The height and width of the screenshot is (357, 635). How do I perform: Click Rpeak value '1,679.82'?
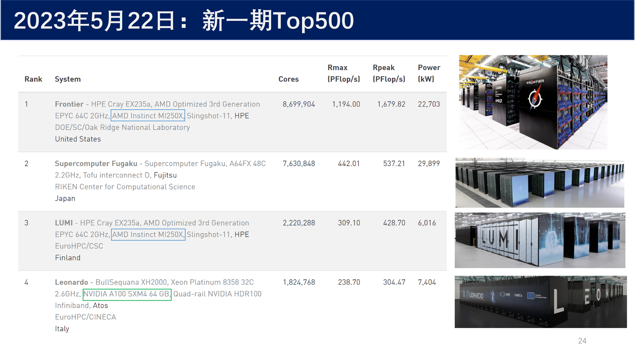point(391,104)
